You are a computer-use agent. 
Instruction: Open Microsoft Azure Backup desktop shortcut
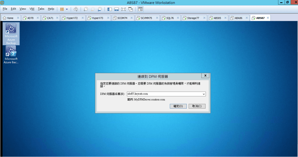(11, 34)
